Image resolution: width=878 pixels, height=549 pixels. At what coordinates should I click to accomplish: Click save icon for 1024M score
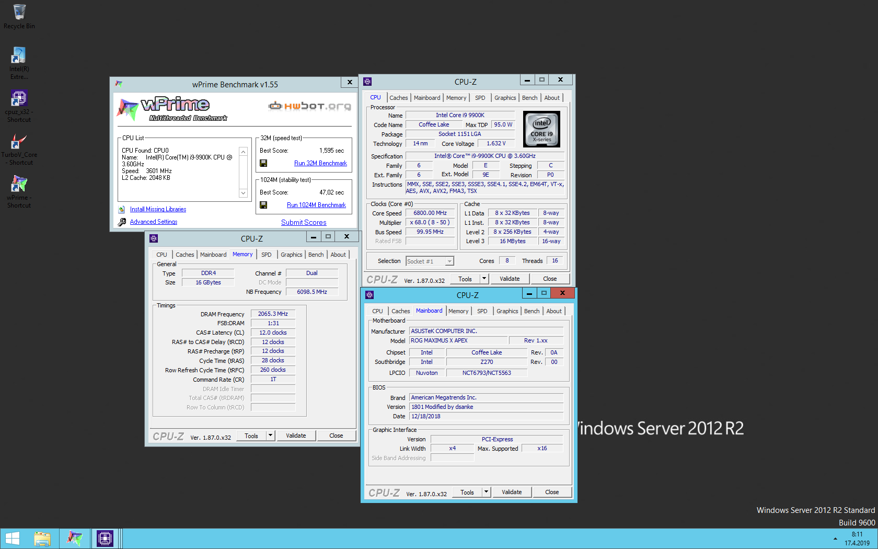(x=263, y=205)
